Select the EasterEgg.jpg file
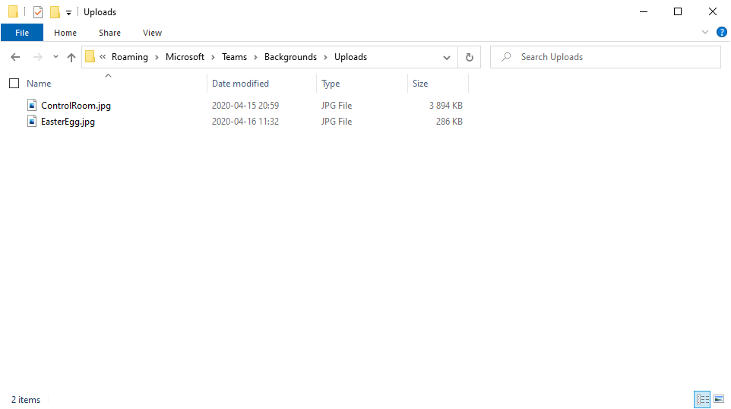Image resolution: width=731 pixels, height=409 pixels. (x=68, y=122)
